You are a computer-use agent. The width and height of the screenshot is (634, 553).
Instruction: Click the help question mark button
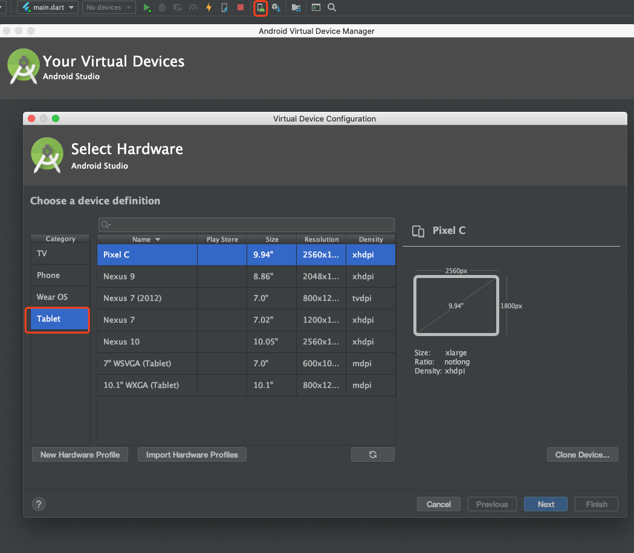[39, 504]
